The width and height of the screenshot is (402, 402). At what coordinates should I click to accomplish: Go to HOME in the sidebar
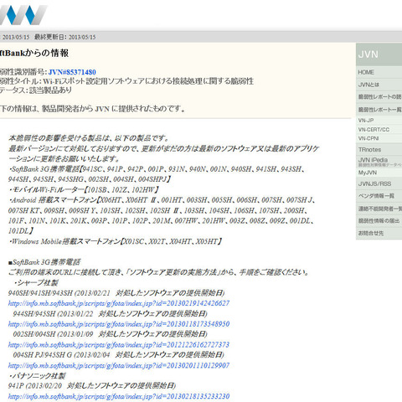[x=379, y=72]
